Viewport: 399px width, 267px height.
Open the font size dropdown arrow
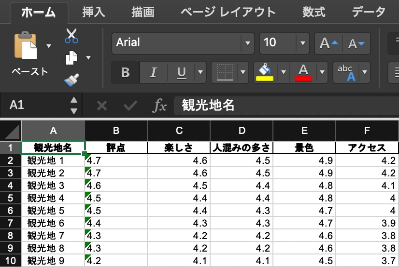pyautogui.click(x=302, y=43)
